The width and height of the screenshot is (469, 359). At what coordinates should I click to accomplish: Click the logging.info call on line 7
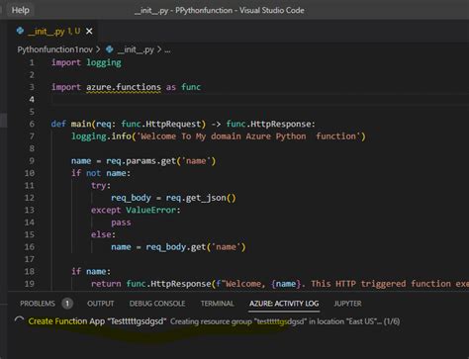tap(219, 136)
